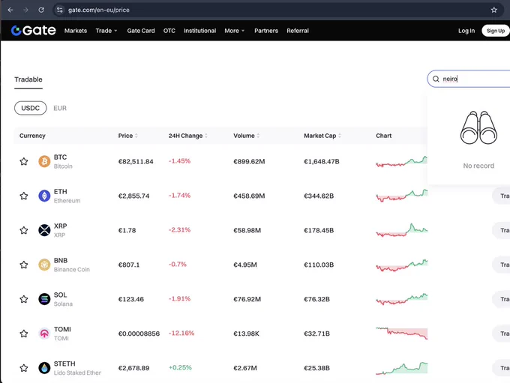Image resolution: width=510 pixels, height=383 pixels.
Task: Click the STETH coin icon
Action: click(x=44, y=368)
